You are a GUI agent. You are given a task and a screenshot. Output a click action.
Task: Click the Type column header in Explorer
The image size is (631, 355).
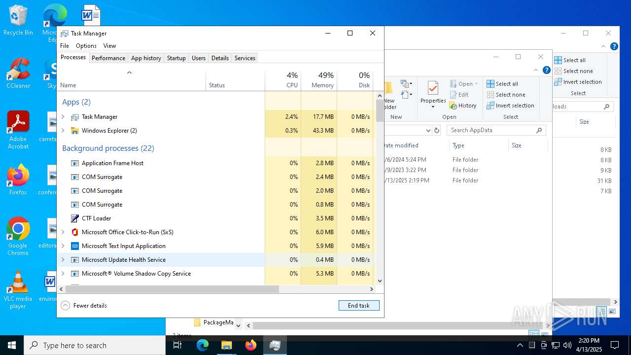(x=479, y=145)
